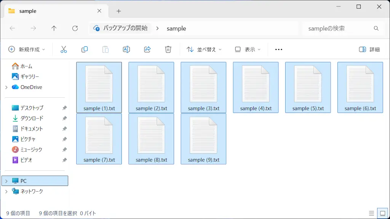Click バックアップの開始 in address bar
Screen dimensions: 390x219
[125, 28]
